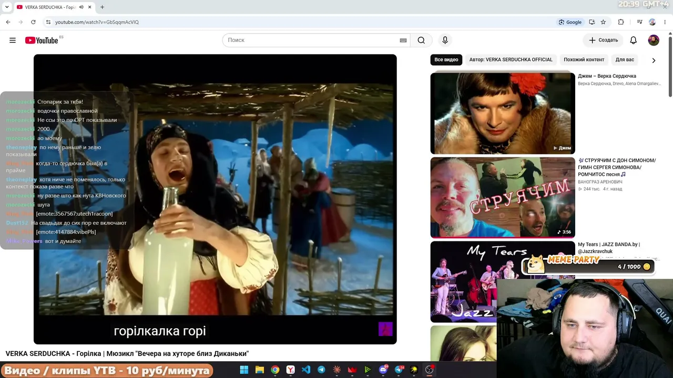The image size is (673, 378).
Task: Open the YouTube guide hamburger menu
Action: pos(13,40)
